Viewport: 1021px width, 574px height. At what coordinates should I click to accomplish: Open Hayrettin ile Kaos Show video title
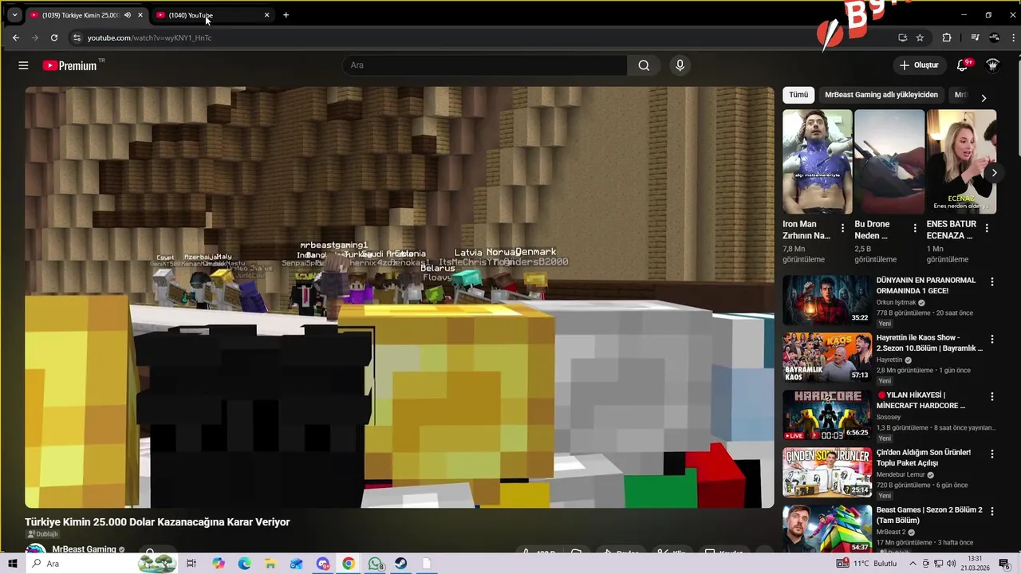[x=929, y=343]
